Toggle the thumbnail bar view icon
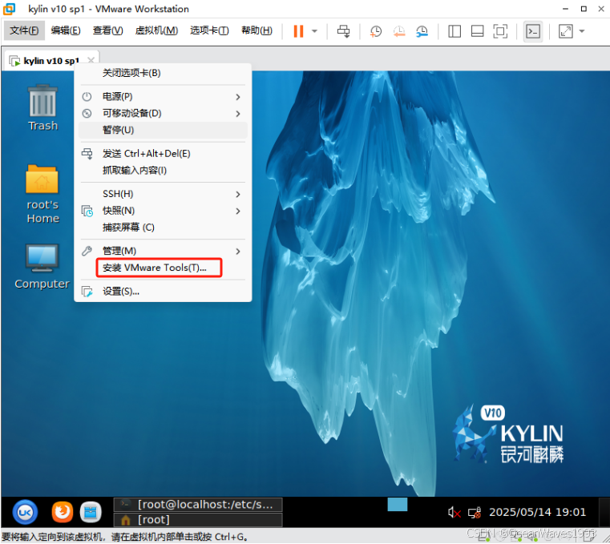The image size is (610, 544). click(x=478, y=31)
